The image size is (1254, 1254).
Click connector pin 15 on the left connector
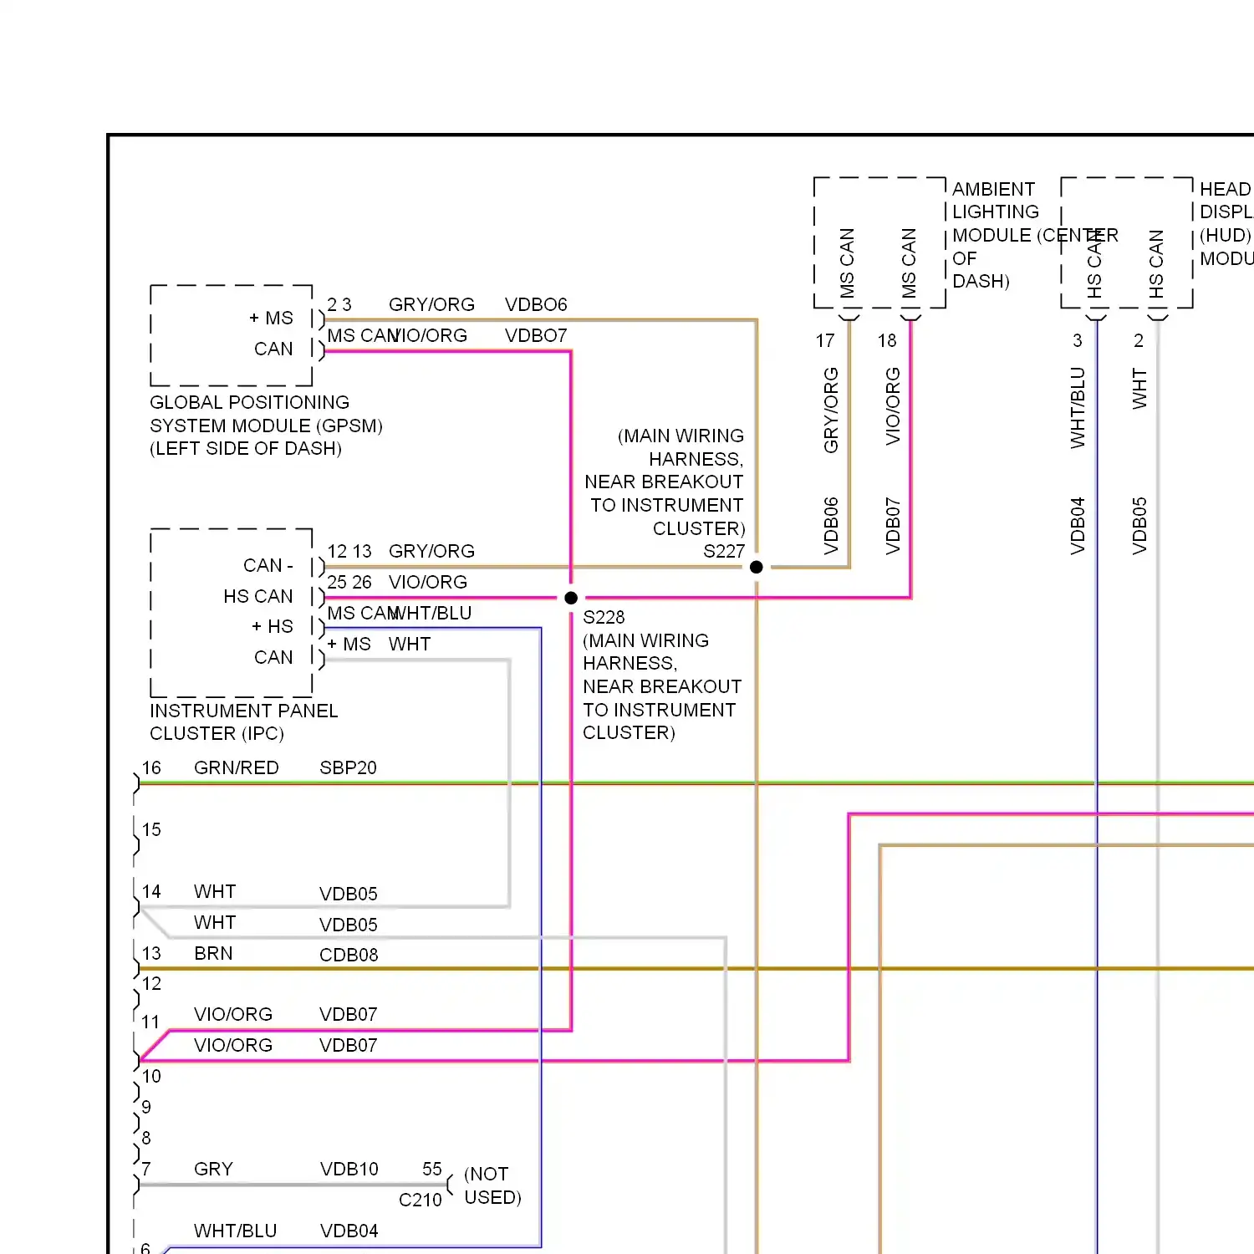point(151,829)
